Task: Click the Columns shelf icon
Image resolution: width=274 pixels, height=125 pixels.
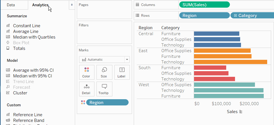Action: coord(137,5)
